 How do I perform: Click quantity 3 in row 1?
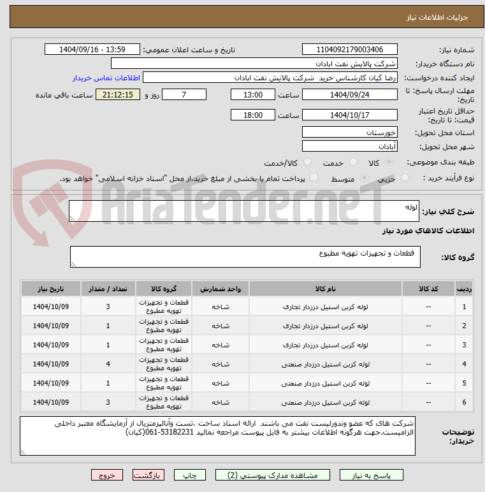pyautogui.click(x=108, y=307)
